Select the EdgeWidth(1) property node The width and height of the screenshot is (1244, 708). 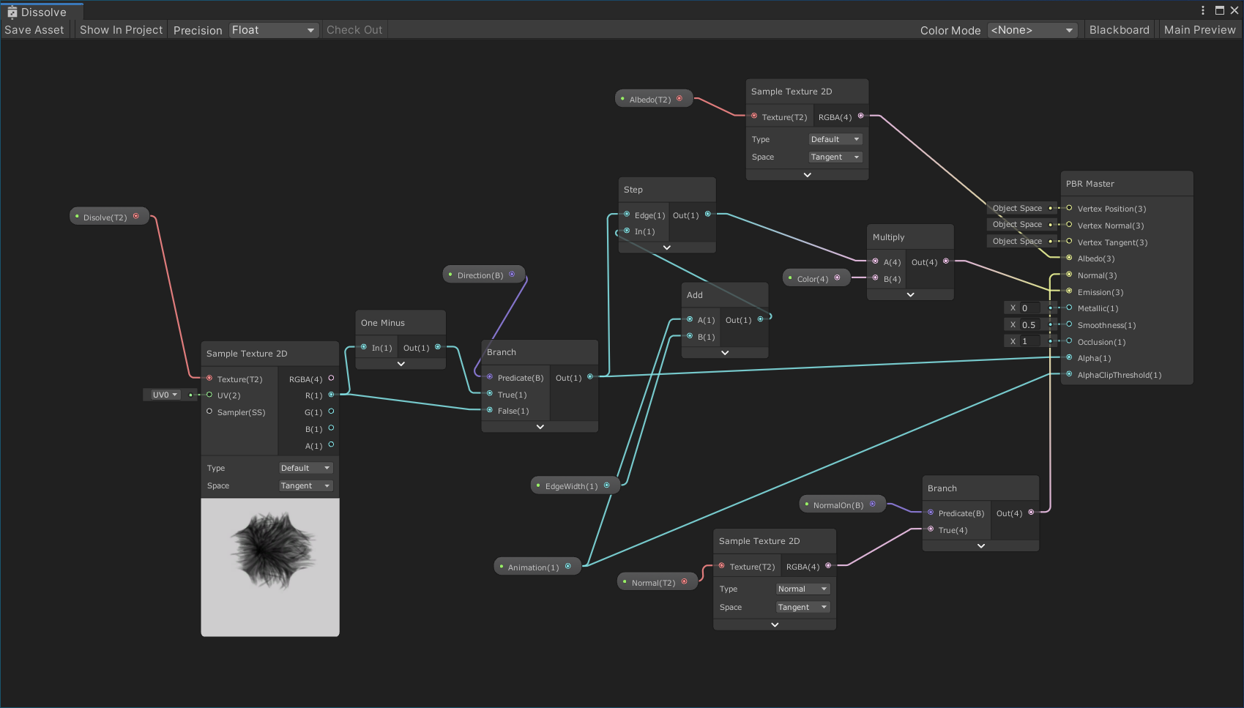[576, 485]
